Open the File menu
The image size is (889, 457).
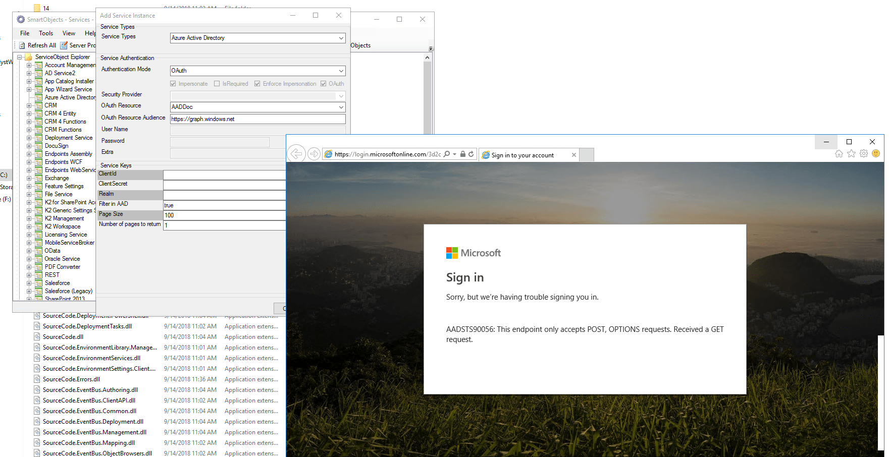25,33
